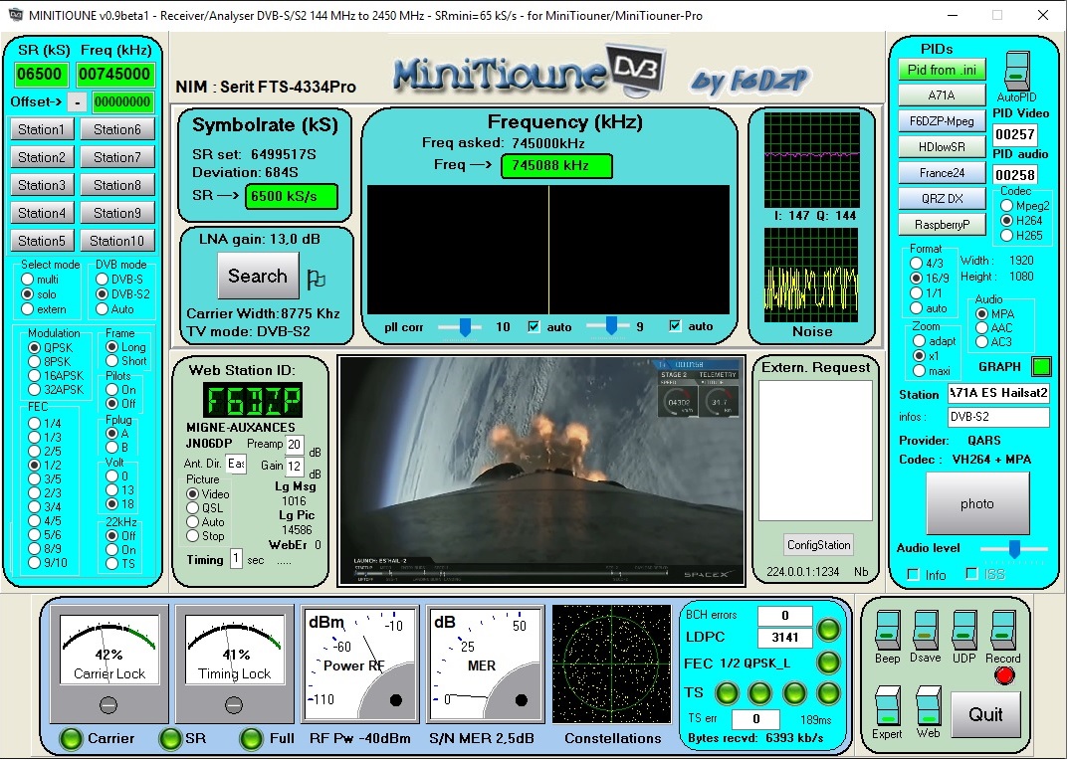Click the Power RF dBm meter
This screenshot has height=760, width=1069.
tap(359, 664)
